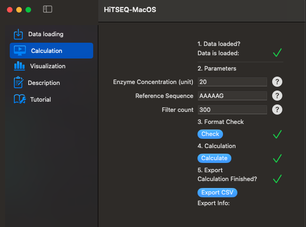Click the Tutorial open book icon
Screen dimensions: 306x227
click(19, 99)
